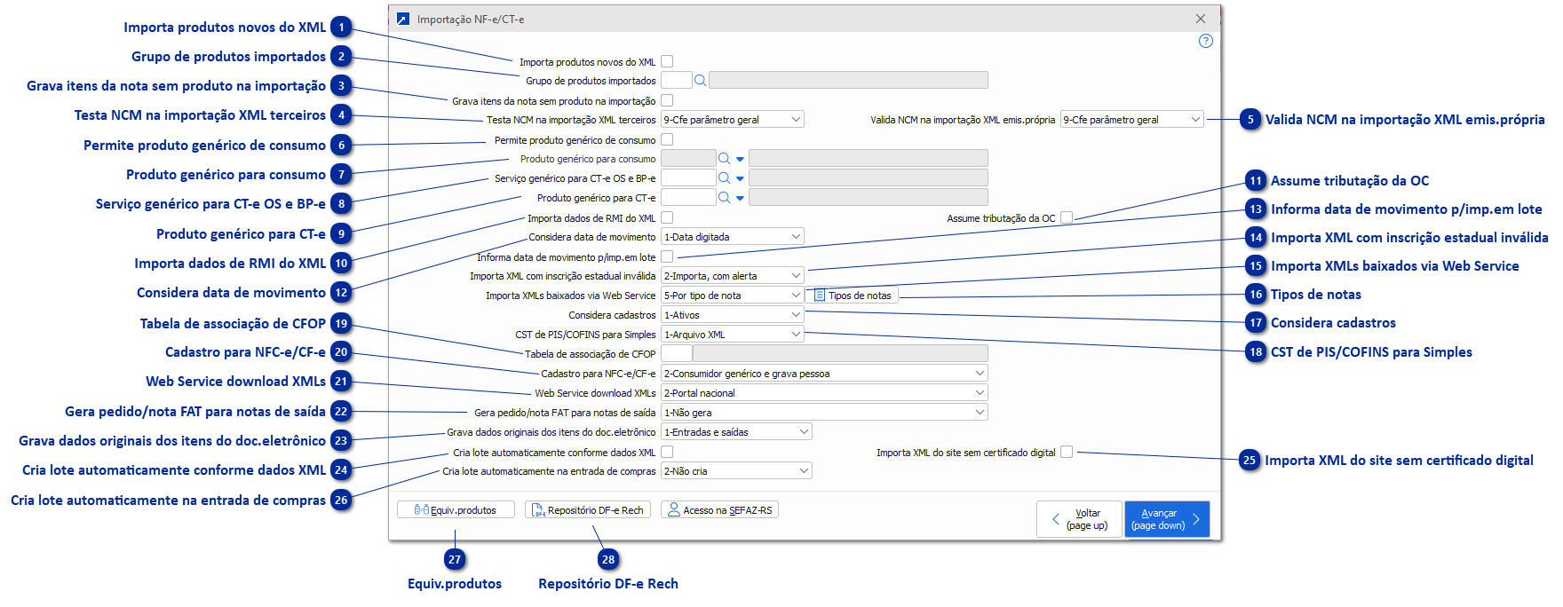Click the Avançar (page down) button
The width and height of the screenshot is (1563, 607).
coord(1167,519)
